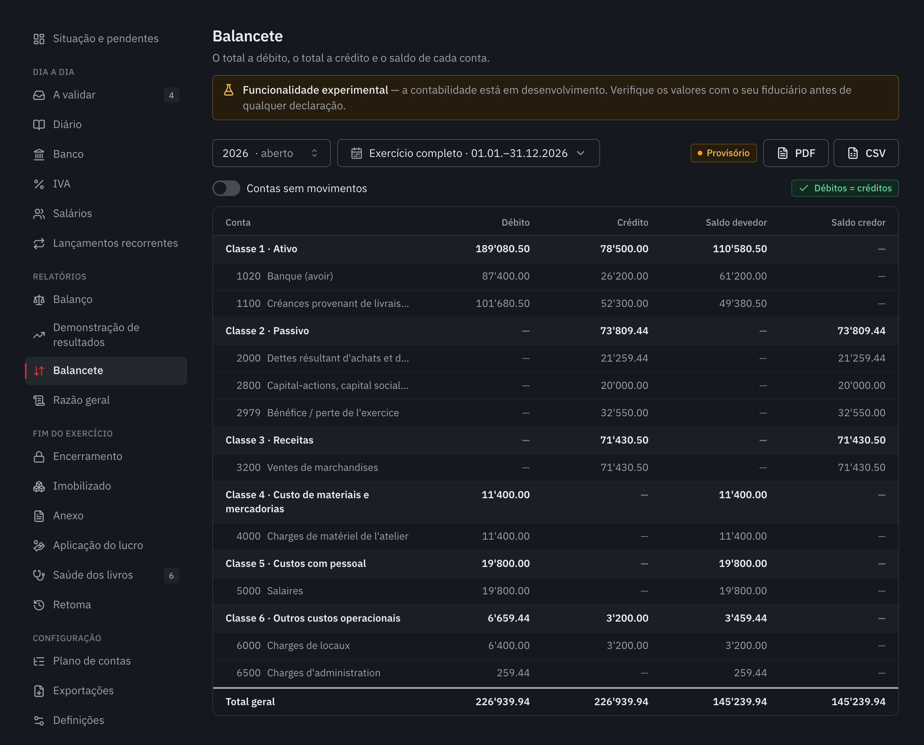
Task: Click the Lançamentos recorrentes repeat icon
Action: tap(39, 244)
